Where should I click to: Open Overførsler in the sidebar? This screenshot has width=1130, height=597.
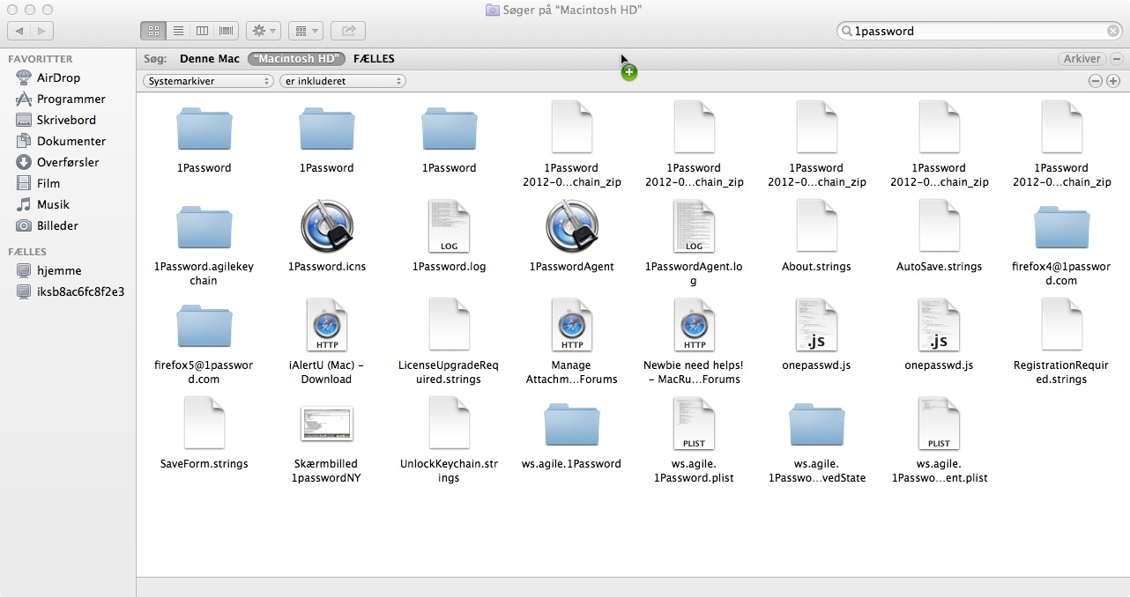pos(68,162)
